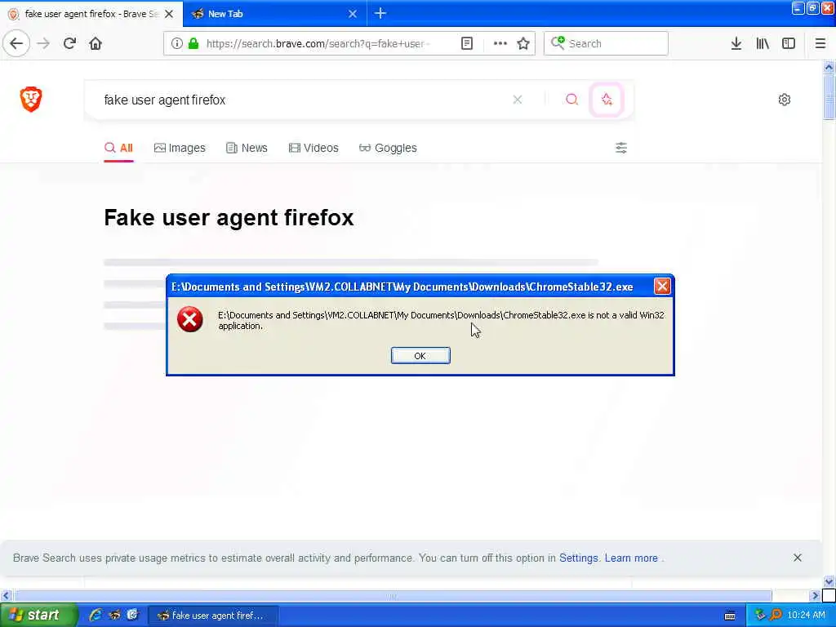Click the magnifier icon in system tray
The height and width of the screenshot is (627, 836).
click(776, 615)
